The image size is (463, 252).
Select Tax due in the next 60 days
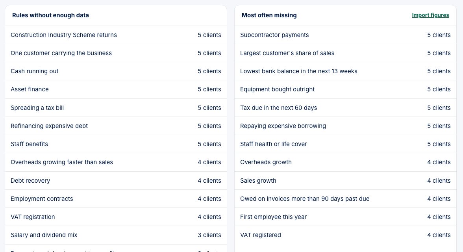345,108
